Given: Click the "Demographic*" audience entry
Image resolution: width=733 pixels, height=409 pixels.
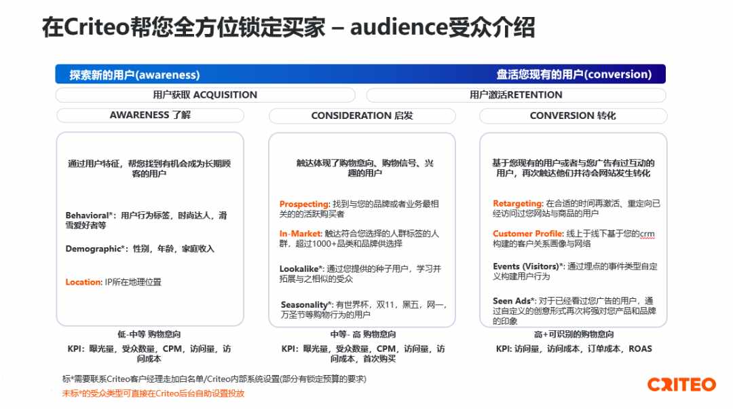Looking at the screenshot, I should tap(140, 249).
